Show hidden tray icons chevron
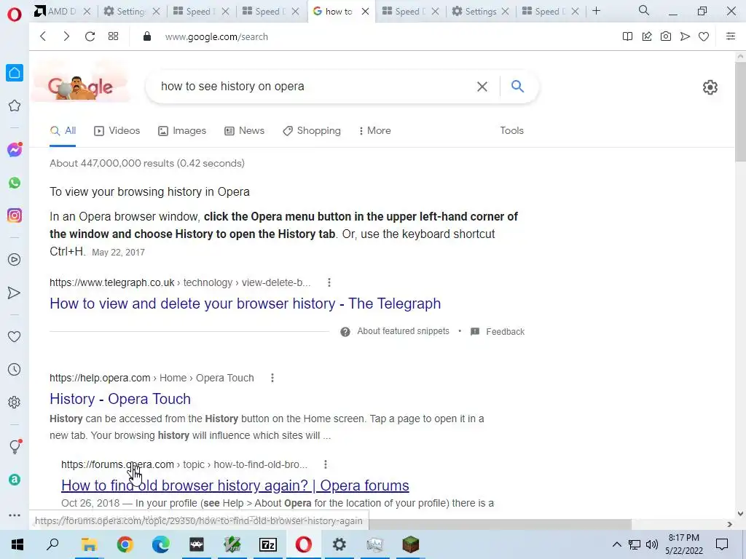This screenshot has height=559, width=746. pyautogui.click(x=616, y=544)
